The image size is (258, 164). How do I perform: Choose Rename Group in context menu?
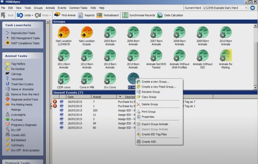[159, 92]
